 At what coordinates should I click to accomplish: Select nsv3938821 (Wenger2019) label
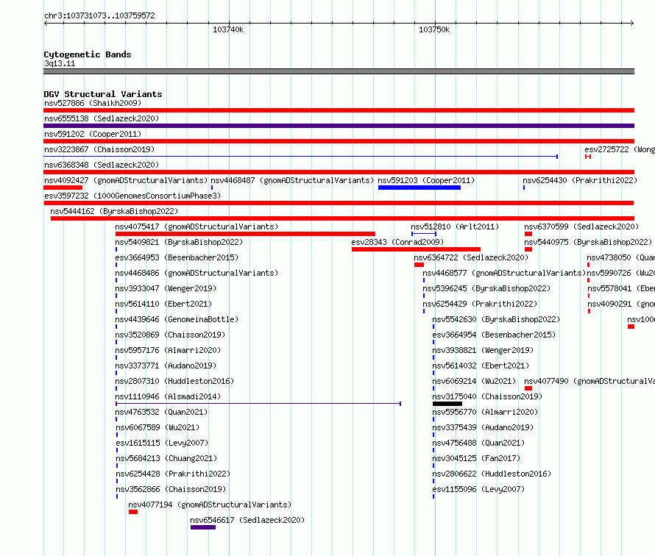483,350
